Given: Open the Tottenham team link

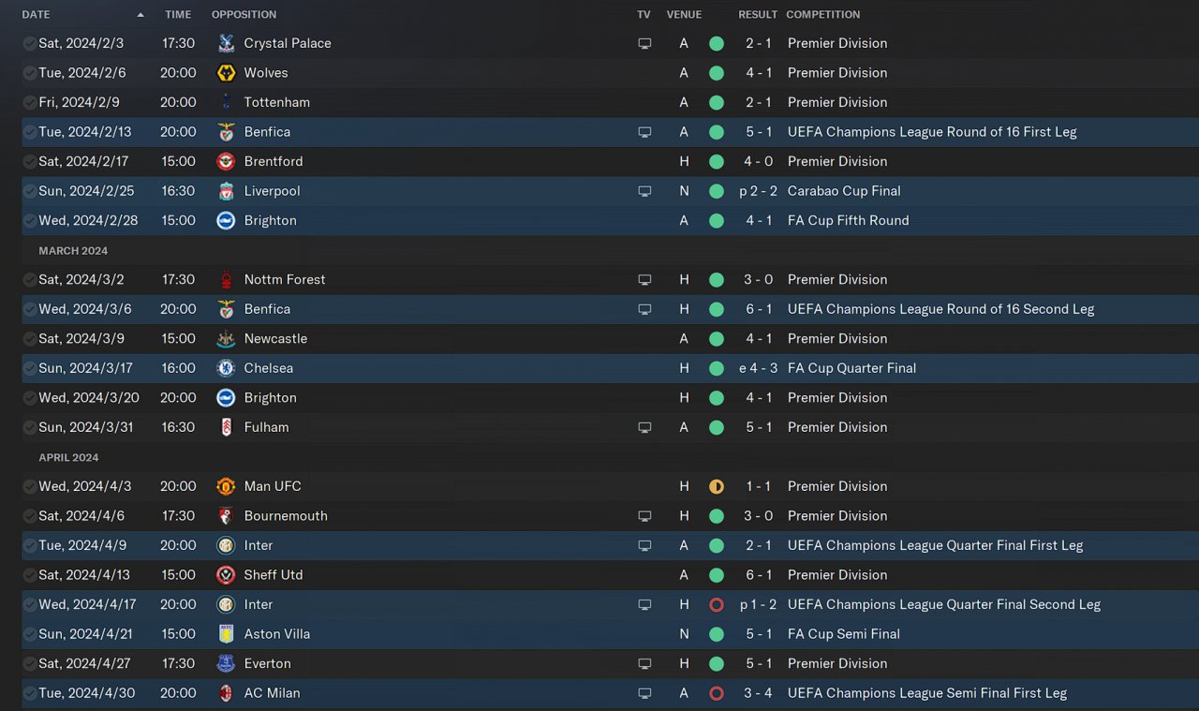Looking at the screenshot, I should 276,102.
